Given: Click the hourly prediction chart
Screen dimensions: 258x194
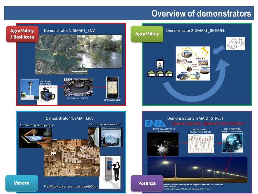Looking at the screenshot, I should [201, 144].
